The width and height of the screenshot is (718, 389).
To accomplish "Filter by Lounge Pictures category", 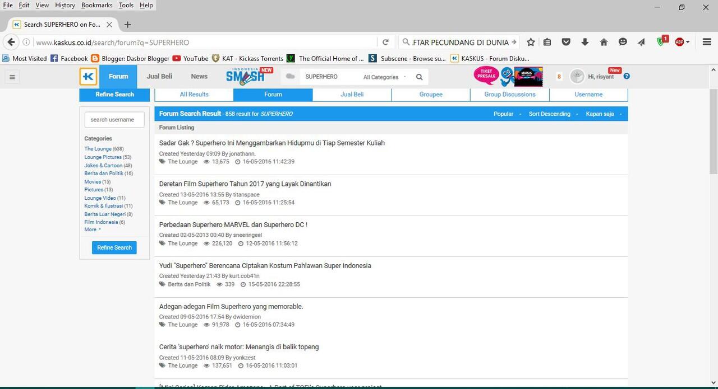I will [103, 157].
